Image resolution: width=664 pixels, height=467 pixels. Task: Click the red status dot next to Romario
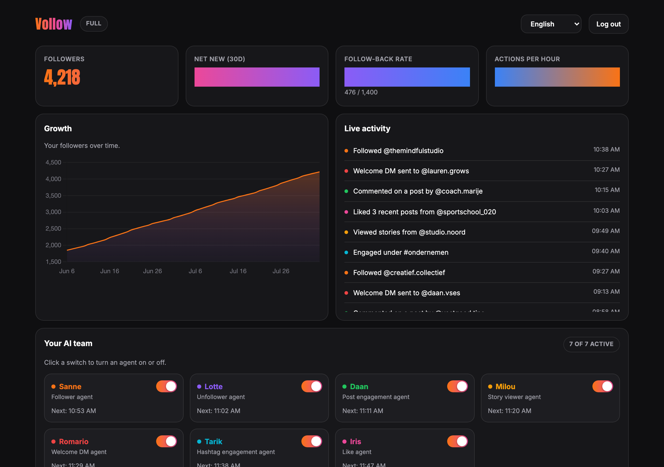pyautogui.click(x=53, y=442)
